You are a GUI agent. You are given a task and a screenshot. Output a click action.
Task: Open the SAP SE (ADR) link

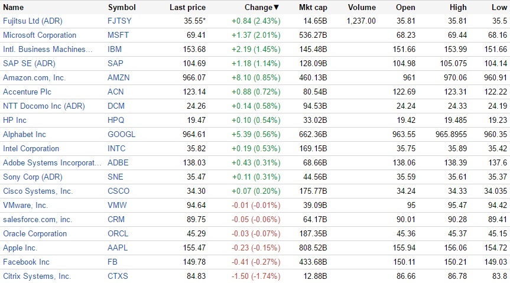(x=29, y=63)
